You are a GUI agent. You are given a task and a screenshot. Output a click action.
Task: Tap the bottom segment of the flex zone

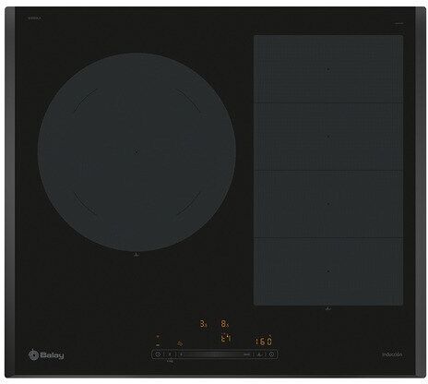click(x=328, y=271)
